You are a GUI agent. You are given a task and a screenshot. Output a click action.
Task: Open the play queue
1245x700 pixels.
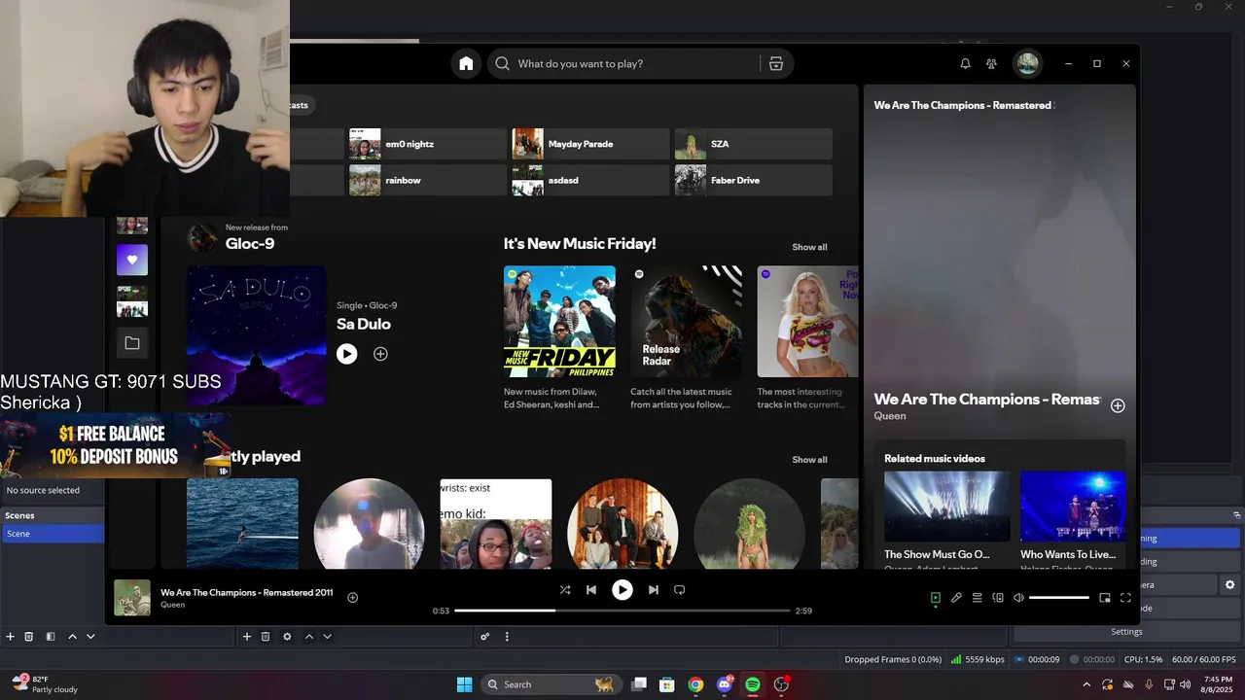tap(978, 598)
